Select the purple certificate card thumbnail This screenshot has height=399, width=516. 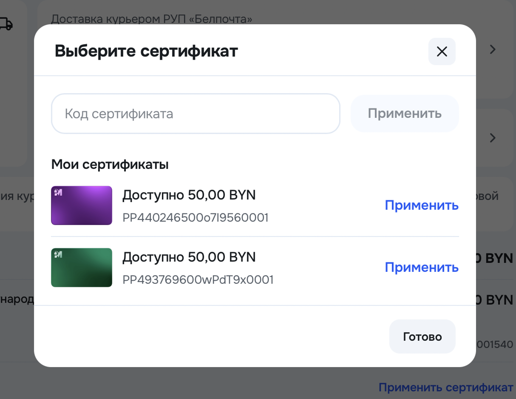coord(82,205)
